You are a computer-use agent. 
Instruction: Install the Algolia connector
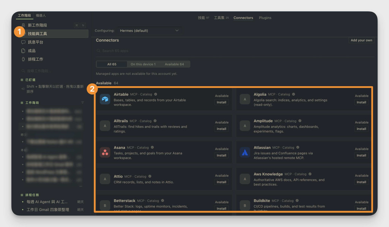coord(361,102)
